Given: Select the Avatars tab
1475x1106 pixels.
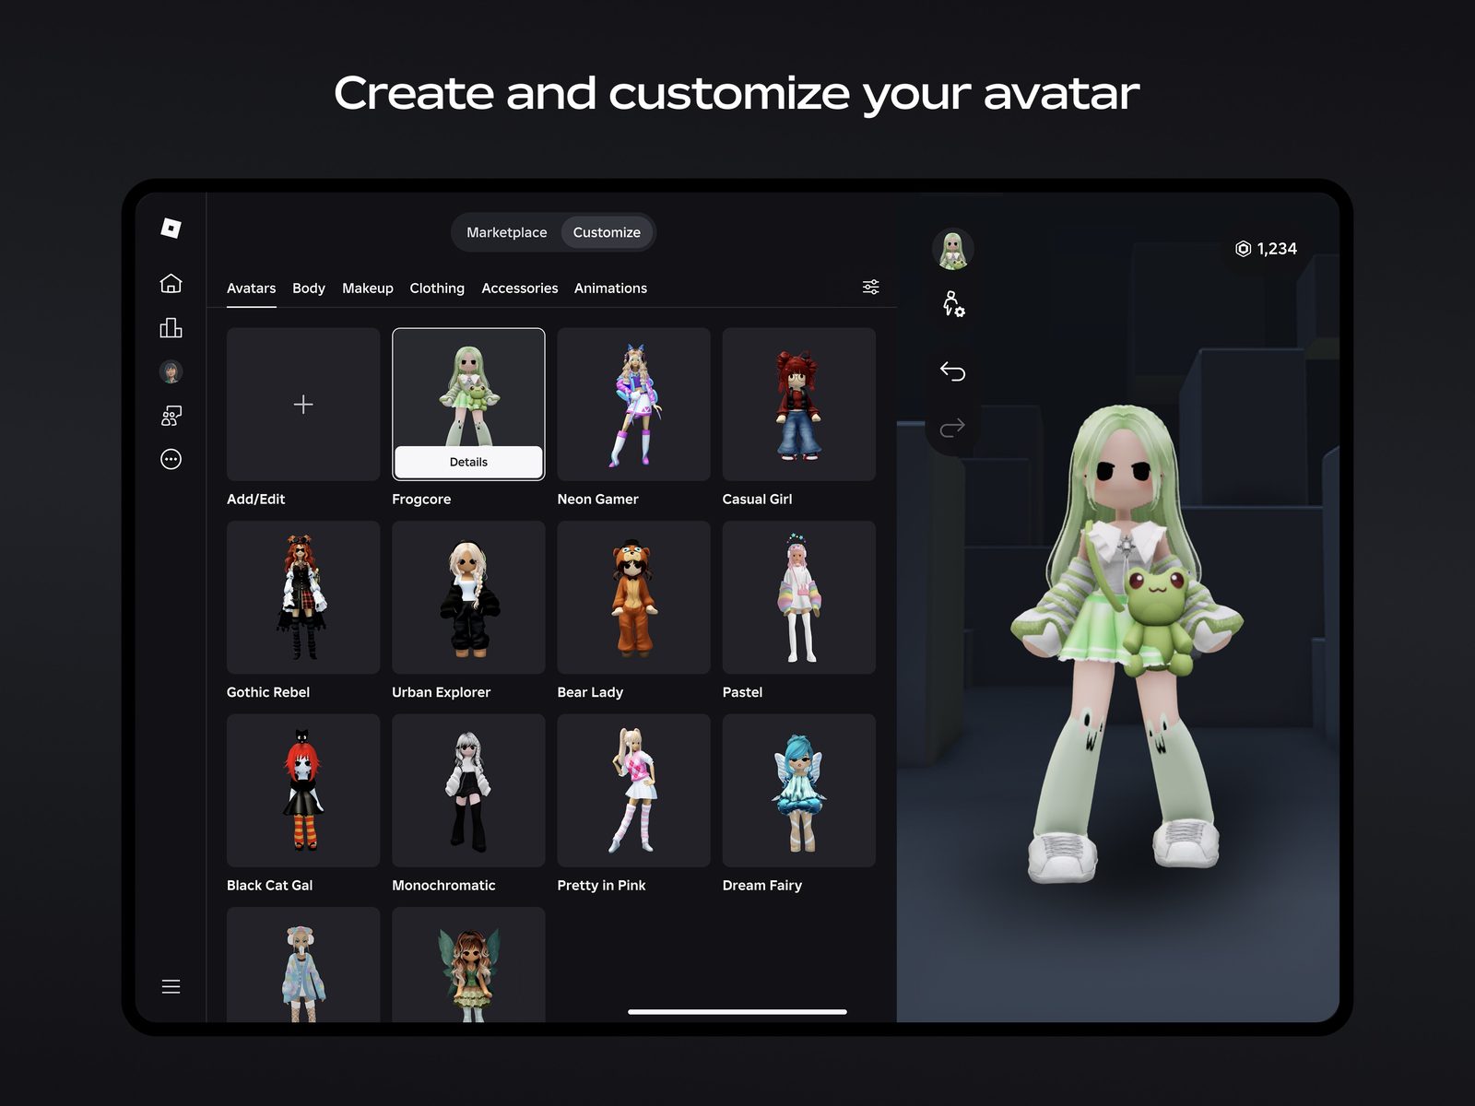Looking at the screenshot, I should 251,288.
